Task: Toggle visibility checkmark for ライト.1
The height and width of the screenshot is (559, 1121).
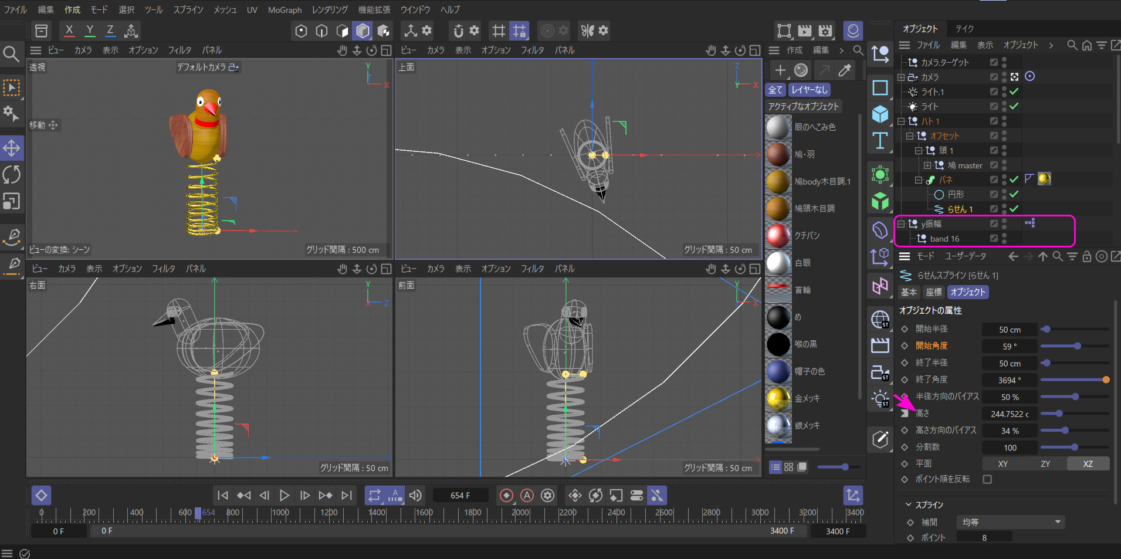Action: [x=1014, y=92]
